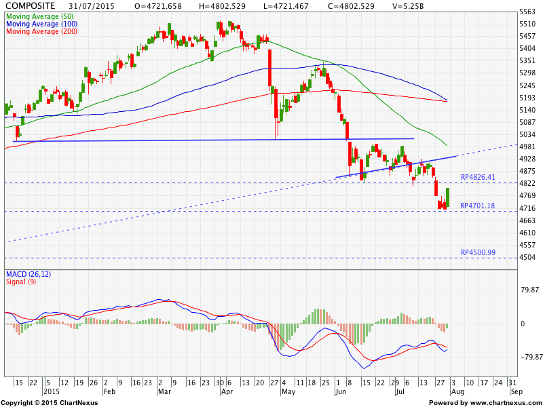
Task: Click the Apr month label on time axis
Action: [x=227, y=392]
